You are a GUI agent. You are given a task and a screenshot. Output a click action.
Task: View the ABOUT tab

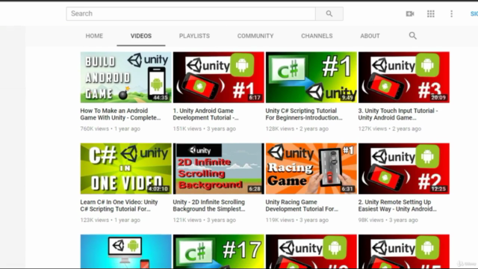coord(370,36)
